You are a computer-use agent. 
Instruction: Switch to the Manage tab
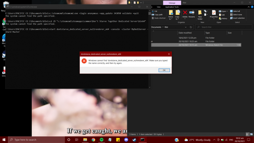coord(172,3)
